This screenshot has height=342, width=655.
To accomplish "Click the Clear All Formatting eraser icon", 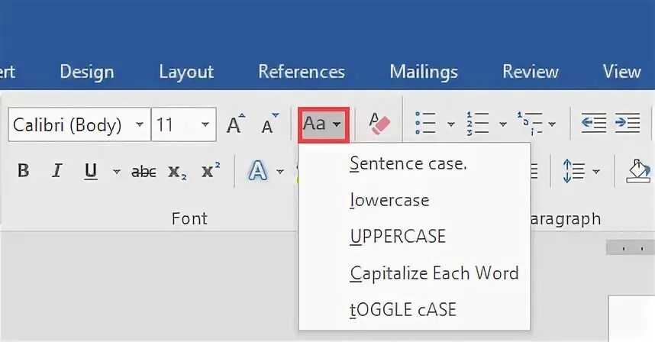I will coord(379,124).
